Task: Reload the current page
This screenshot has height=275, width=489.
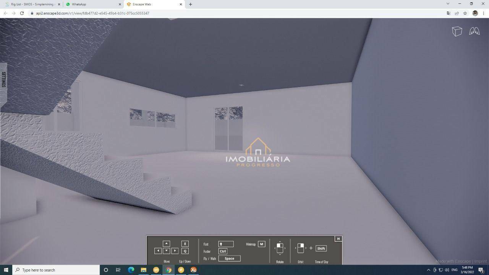Action: point(22,13)
